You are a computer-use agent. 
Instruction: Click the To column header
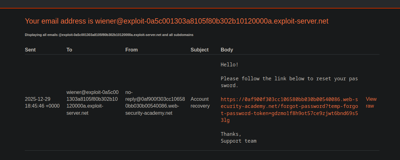(69, 50)
